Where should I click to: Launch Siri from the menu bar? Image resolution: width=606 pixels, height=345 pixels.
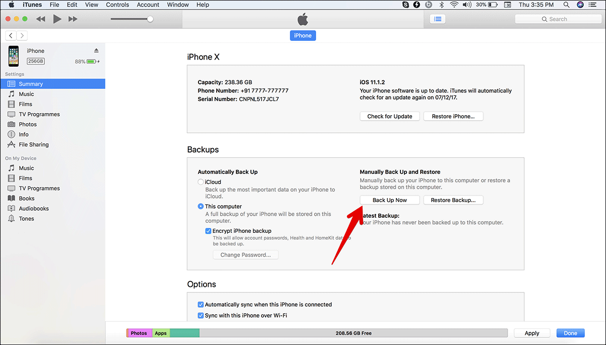(580, 5)
